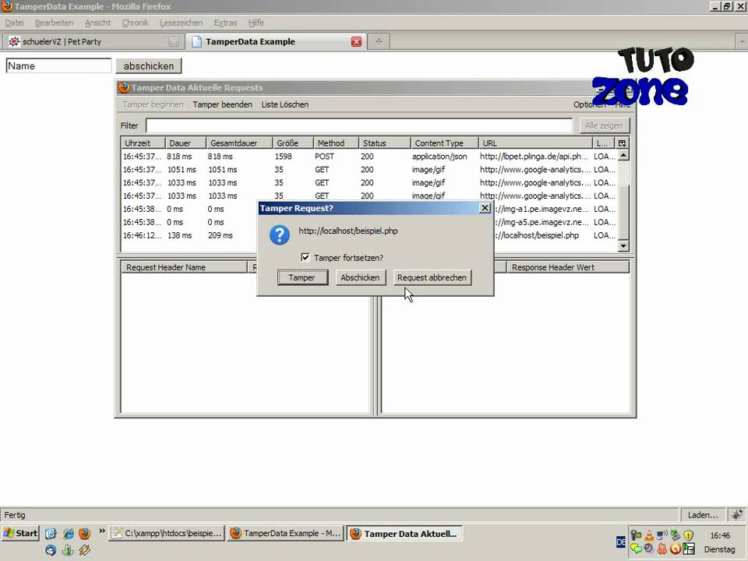748x561 pixels.
Task: Close the TamperData Example tab via red X
Action: [356, 41]
